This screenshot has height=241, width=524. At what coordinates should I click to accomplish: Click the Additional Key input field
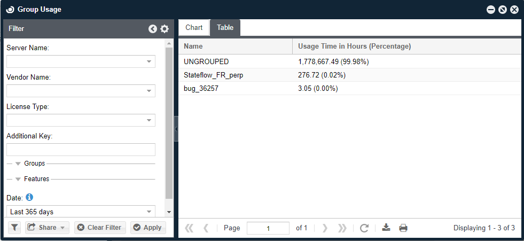pyautogui.click(x=80, y=150)
